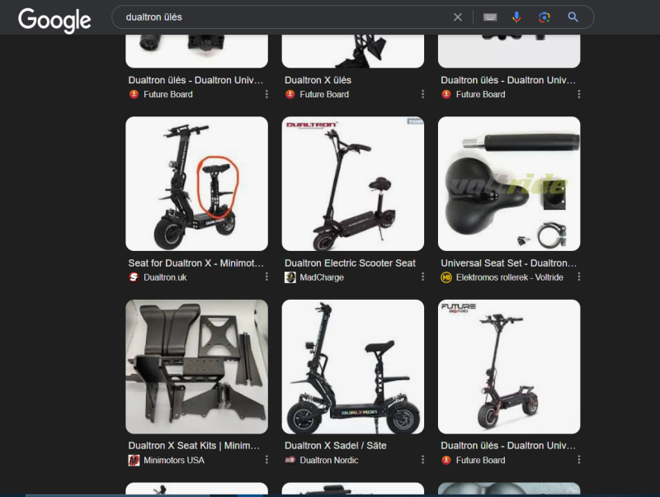Click the Voltride site favicon
This screenshot has width=660, height=497.
point(446,277)
